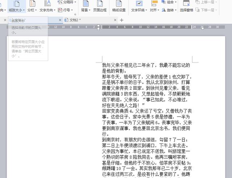Open the page setup dialog launcher

click(75, 15)
